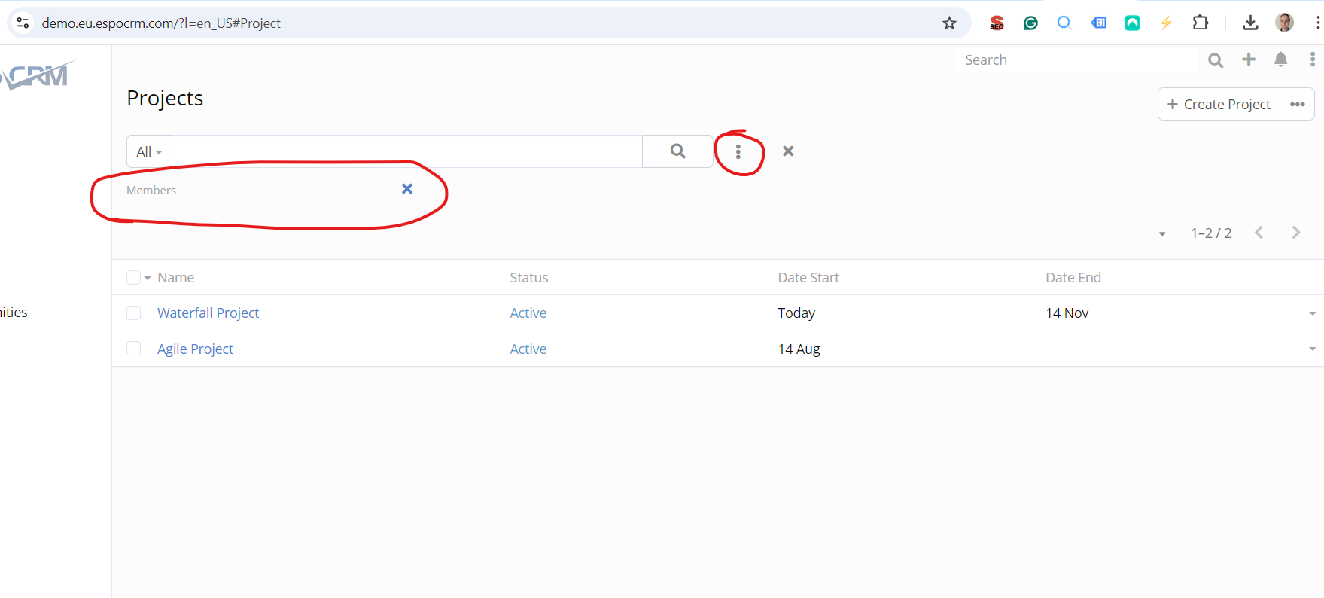Open the notifications bell
This screenshot has height=598, width=1324.
pos(1280,59)
